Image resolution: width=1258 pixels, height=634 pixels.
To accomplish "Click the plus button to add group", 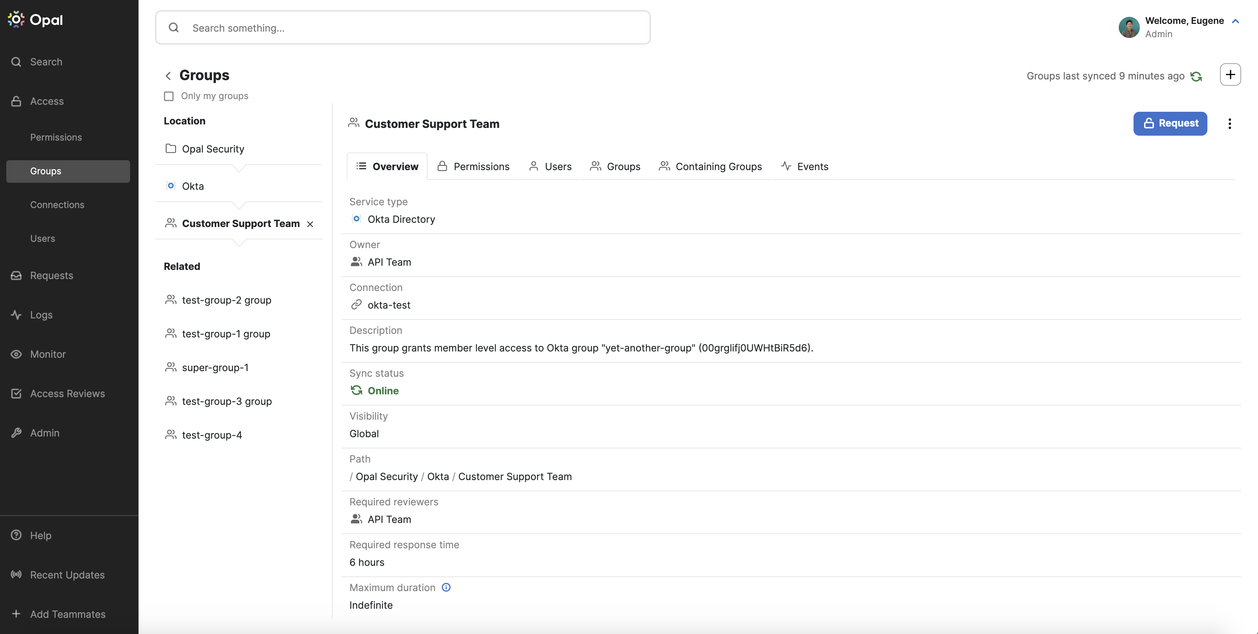I will [1230, 75].
